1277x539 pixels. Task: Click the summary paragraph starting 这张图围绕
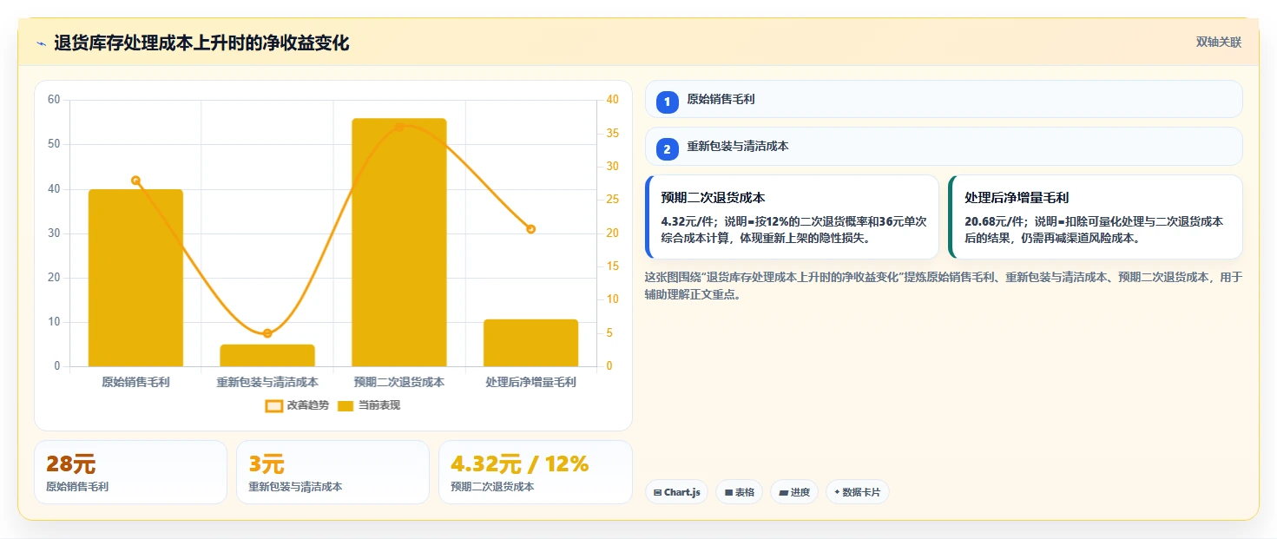[944, 286]
